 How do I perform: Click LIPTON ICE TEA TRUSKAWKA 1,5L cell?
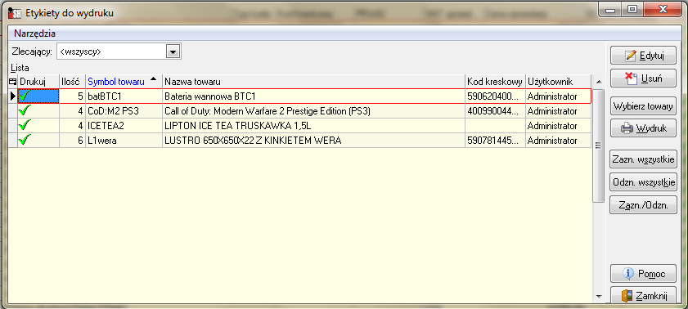coord(313,126)
